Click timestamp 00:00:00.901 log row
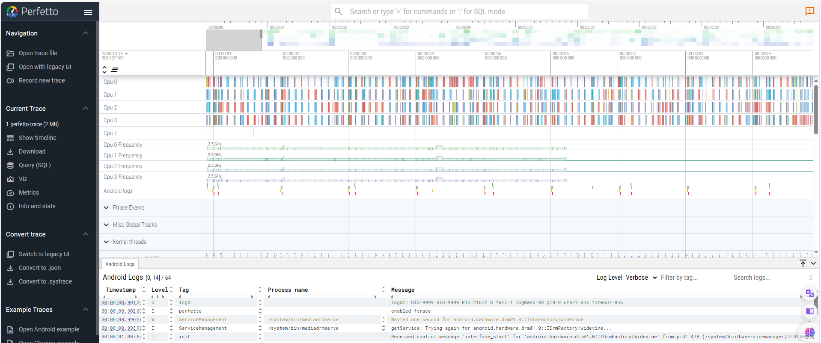821x343 pixels. (121, 303)
